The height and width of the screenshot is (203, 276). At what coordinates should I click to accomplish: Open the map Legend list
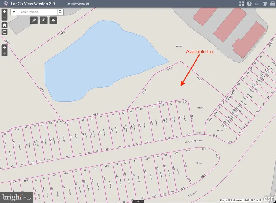(x=257, y=4)
